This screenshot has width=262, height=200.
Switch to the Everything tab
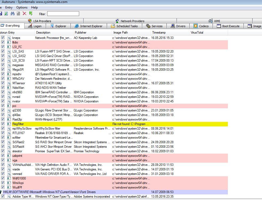(x=12, y=26)
